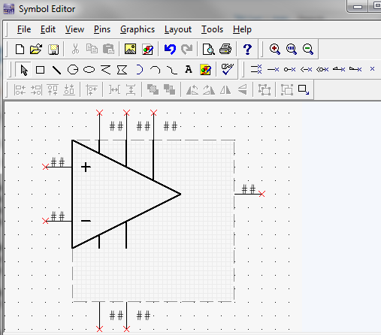381x335 pixels.
Task: Save the symbol with the floppy disk icon
Action: pyautogui.click(x=53, y=49)
